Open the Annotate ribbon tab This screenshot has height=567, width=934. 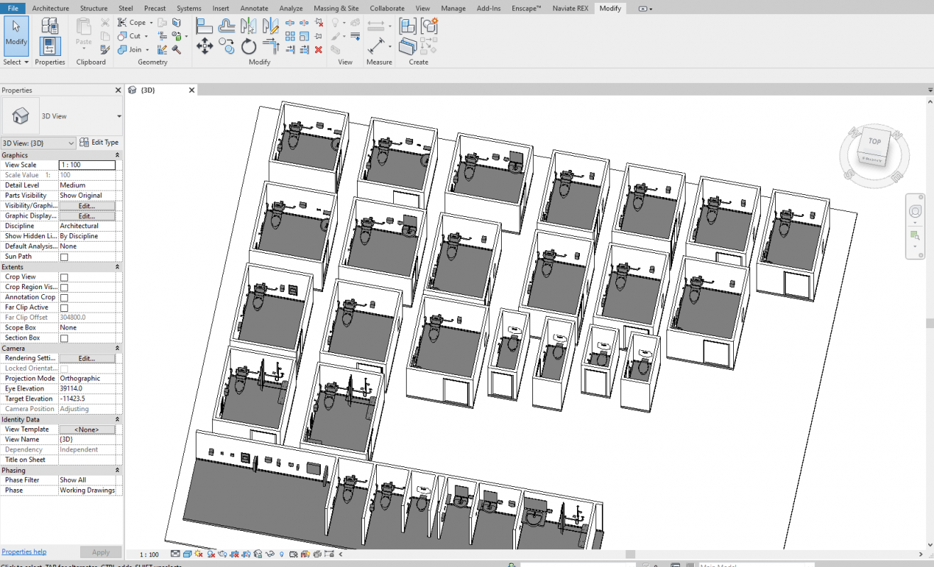pos(254,9)
